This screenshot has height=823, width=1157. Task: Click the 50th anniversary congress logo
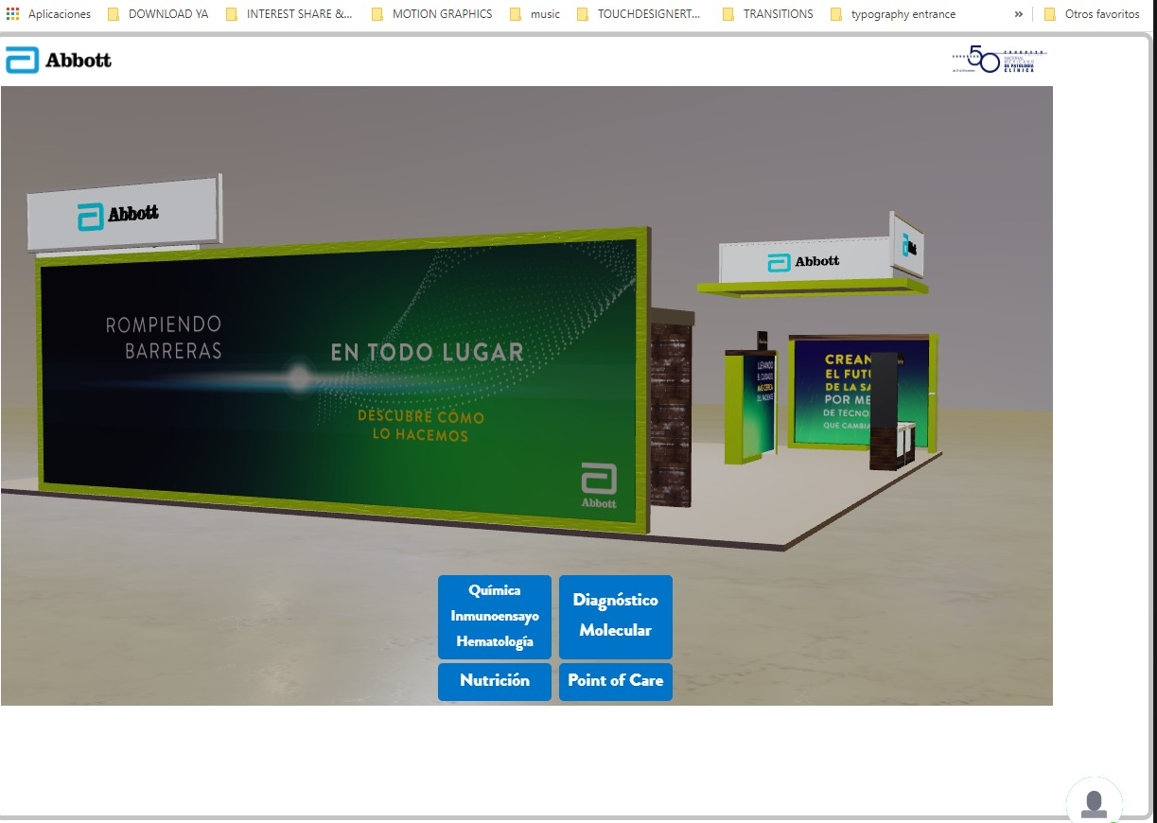click(x=999, y=61)
